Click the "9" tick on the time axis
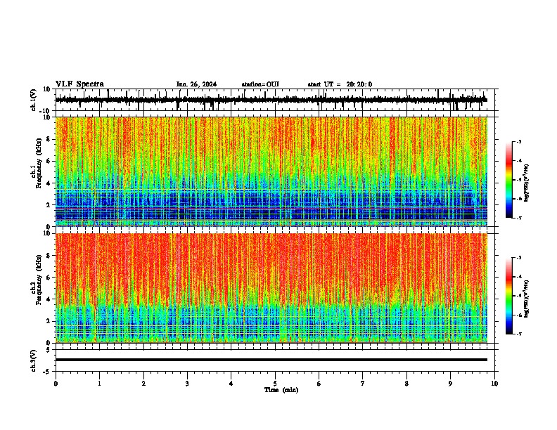 (x=450, y=384)
